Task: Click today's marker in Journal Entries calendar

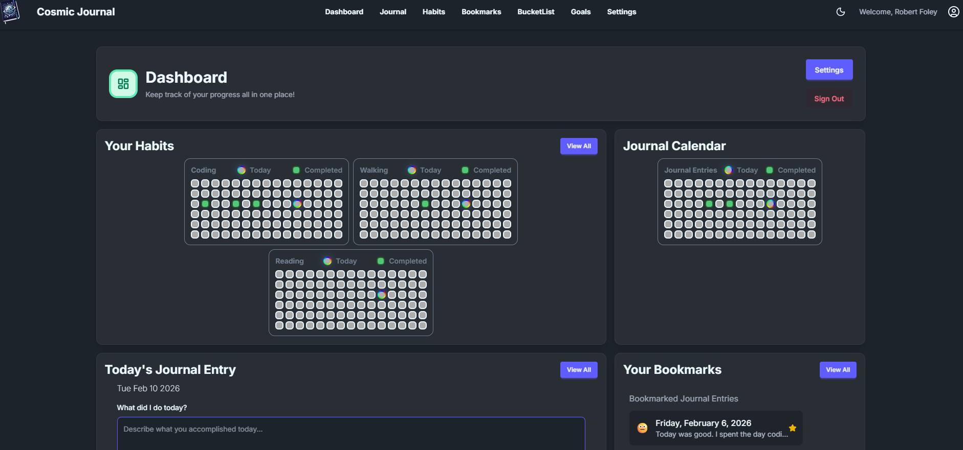Action: (x=771, y=204)
